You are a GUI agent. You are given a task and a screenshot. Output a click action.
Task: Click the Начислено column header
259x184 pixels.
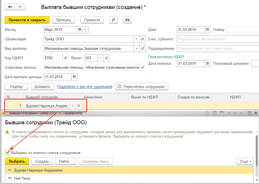coord(105,97)
